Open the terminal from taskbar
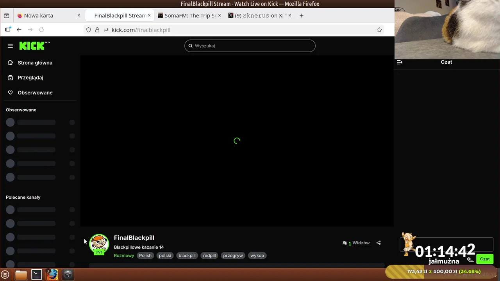The height and width of the screenshot is (281, 500). pos(37,275)
